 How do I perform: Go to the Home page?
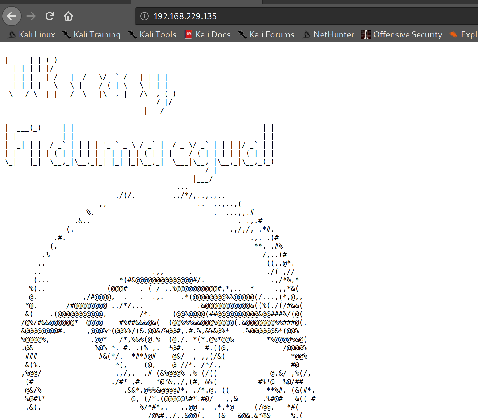pos(68,16)
